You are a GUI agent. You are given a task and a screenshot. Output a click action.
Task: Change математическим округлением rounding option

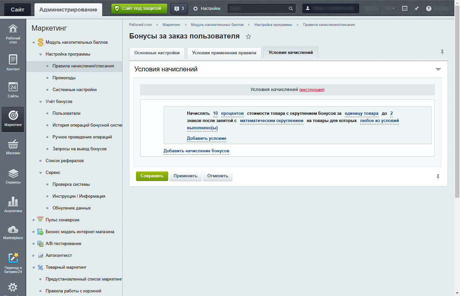(x=272, y=121)
